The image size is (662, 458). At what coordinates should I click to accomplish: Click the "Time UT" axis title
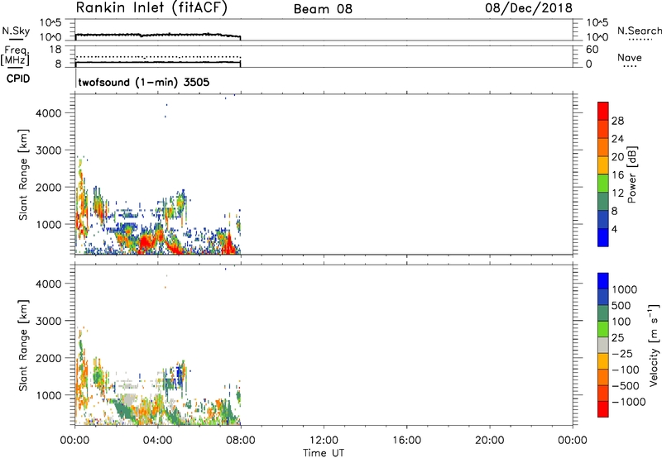[x=324, y=453]
